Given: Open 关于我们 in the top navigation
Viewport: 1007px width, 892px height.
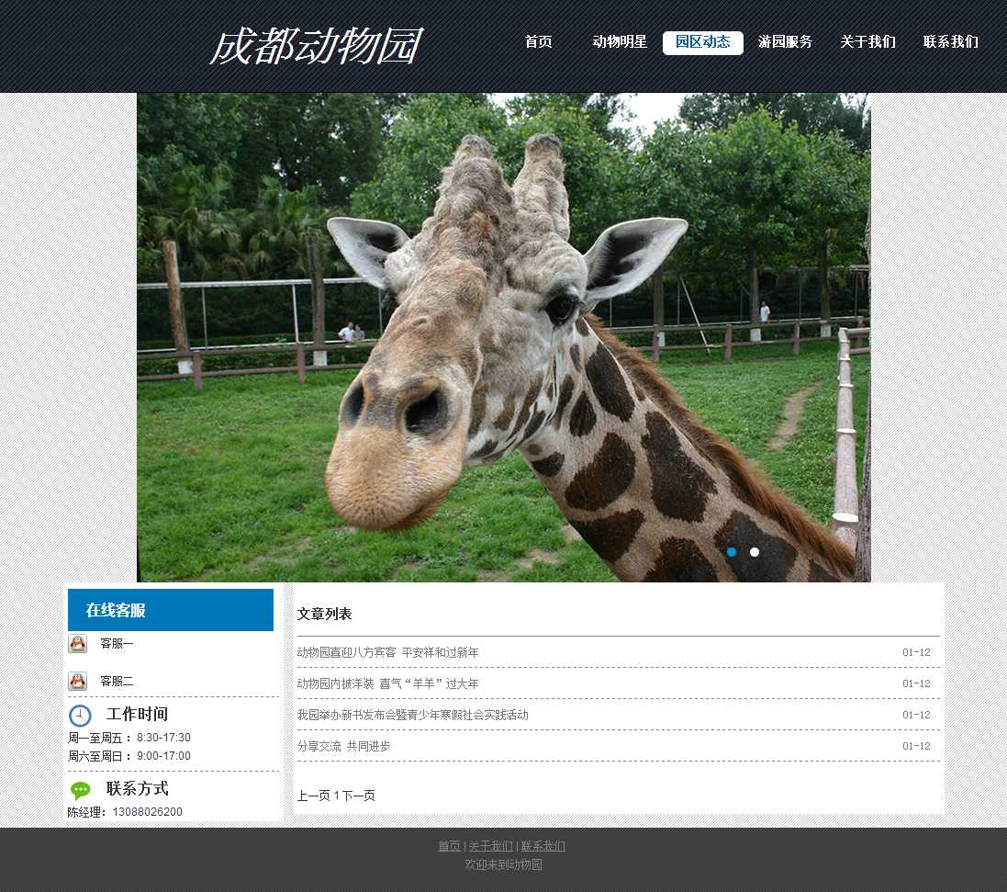Looking at the screenshot, I should (867, 42).
